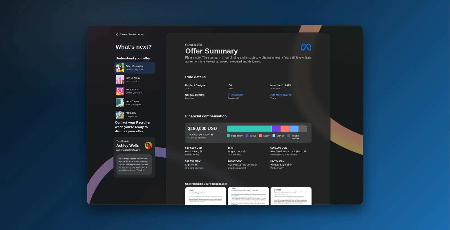The height and width of the screenshot is (230, 450).
Task: Click the back chevron beside Career Profile Home
Action: click(117, 34)
